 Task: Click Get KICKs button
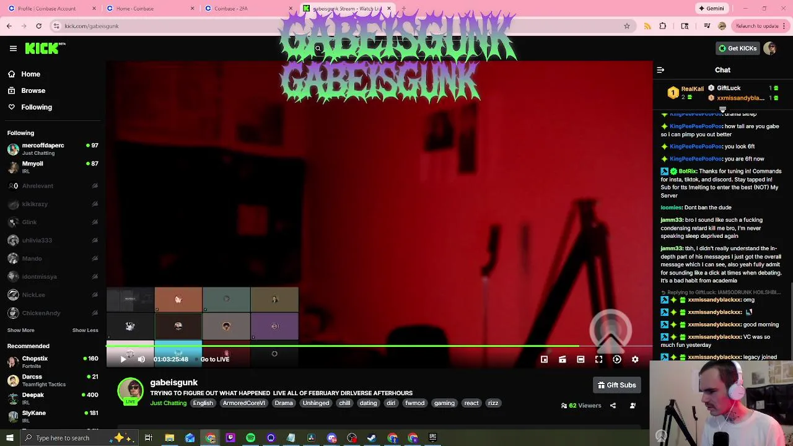(737, 48)
